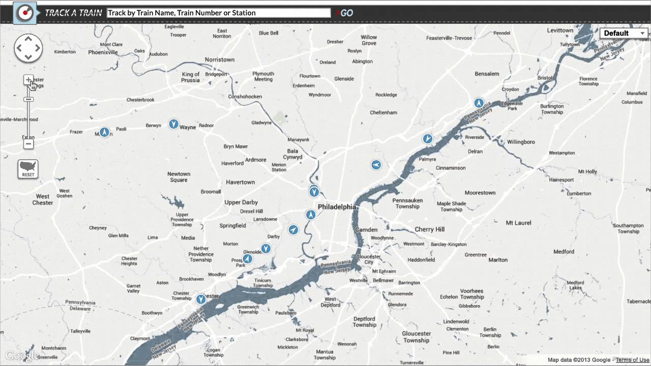651x366 pixels.
Task: Open the Default map style dropdown
Action: tap(624, 34)
